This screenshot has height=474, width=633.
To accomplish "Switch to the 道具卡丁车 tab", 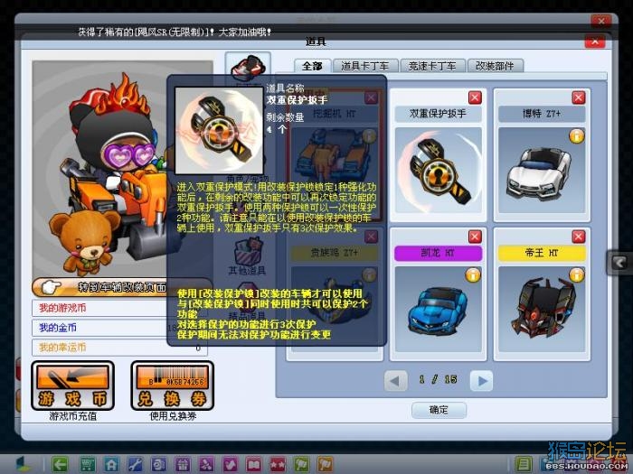I will click(365, 66).
